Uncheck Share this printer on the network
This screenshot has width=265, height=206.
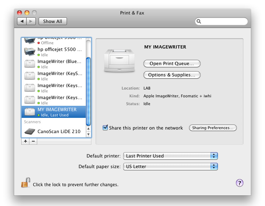pyautogui.click(x=105, y=128)
